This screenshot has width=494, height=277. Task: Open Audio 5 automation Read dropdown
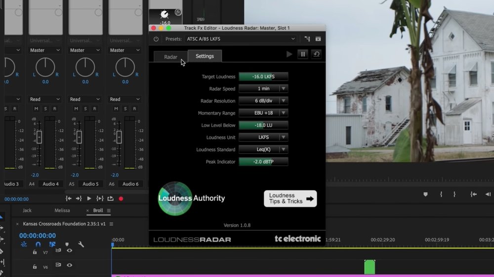point(85,100)
